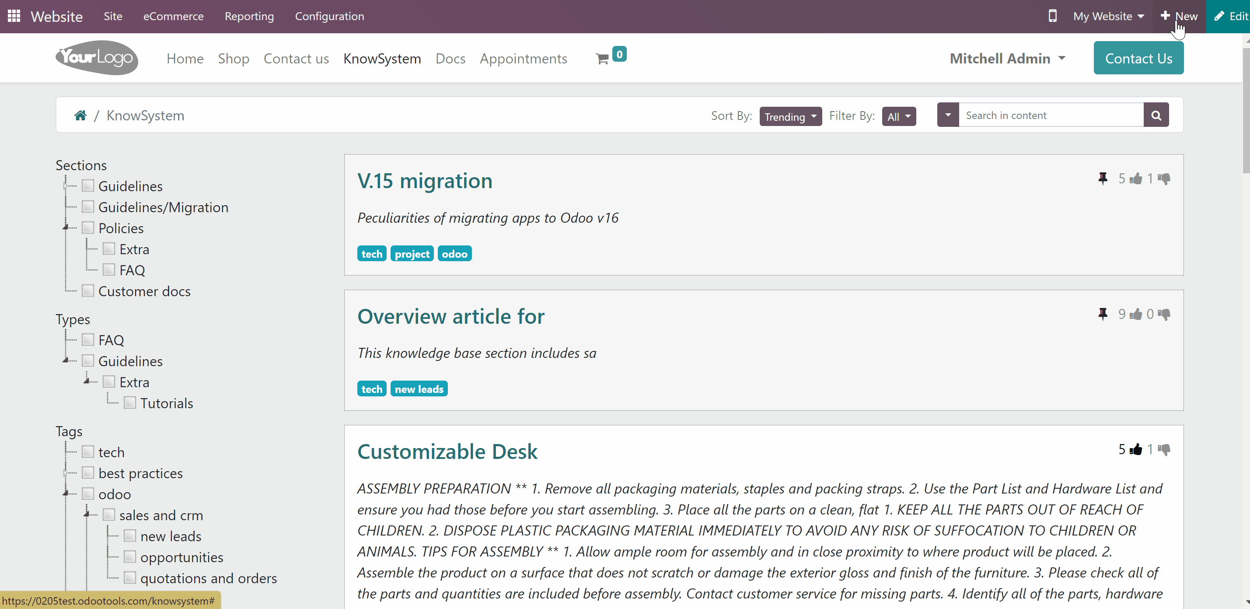This screenshot has height=609, width=1250.
Task: Expand the best practices tag node
Action: pyautogui.click(x=66, y=472)
